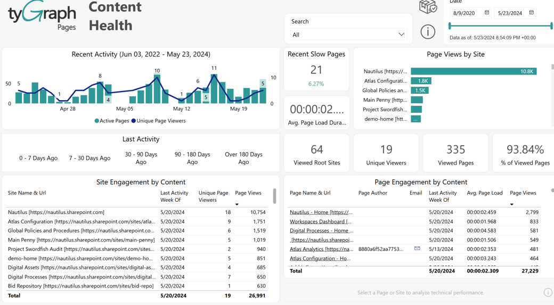This screenshot has width=554, height=305.
Task: Open the Workspaces Dashboard page link
Action: [x=321, y=221]
